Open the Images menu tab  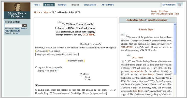click(75, 5)
